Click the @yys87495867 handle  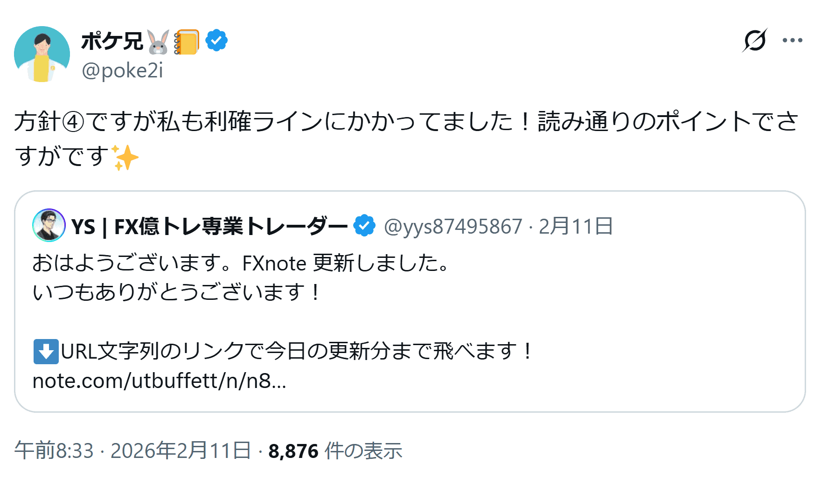point(453,227)
